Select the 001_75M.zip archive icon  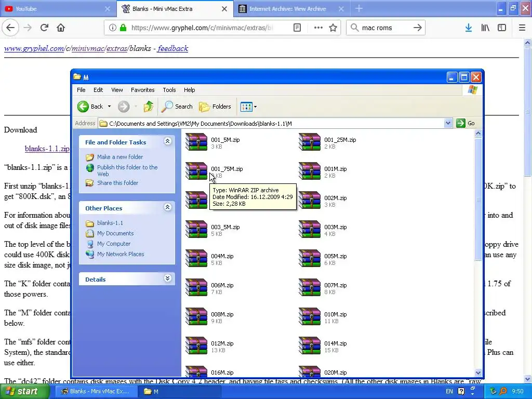(x=196, y=171)
